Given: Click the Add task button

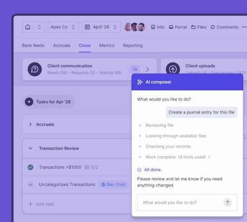Looking at the screenshot, I should tap(41, 204).
